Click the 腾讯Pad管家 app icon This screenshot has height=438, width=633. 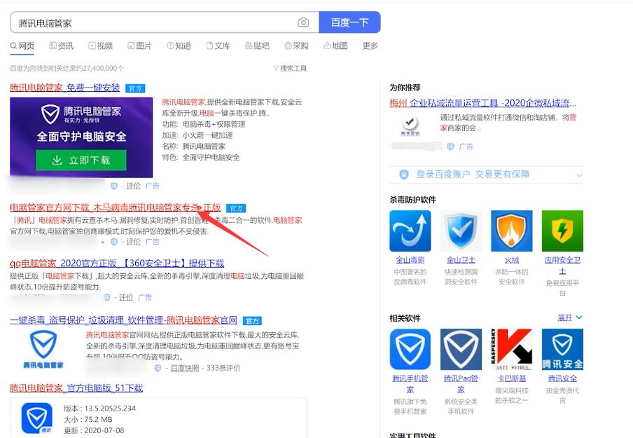(461, 349)
